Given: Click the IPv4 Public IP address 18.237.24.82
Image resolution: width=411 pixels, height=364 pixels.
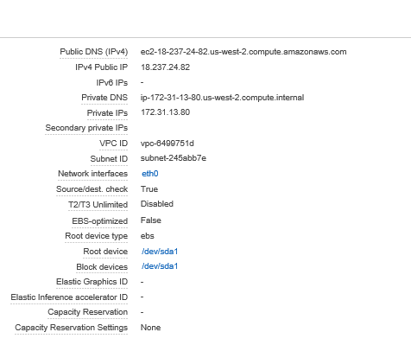Looking at the screenshot, I should [x=165, y=67].
